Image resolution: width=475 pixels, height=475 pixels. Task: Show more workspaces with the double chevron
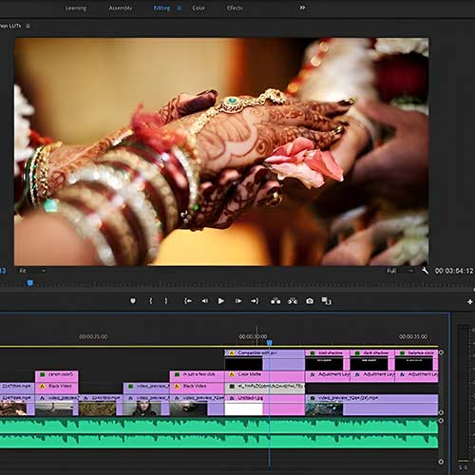tap(302, 8)
